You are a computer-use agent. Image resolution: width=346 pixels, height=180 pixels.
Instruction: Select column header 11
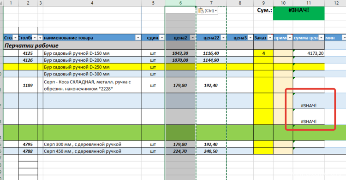(309, 3)
